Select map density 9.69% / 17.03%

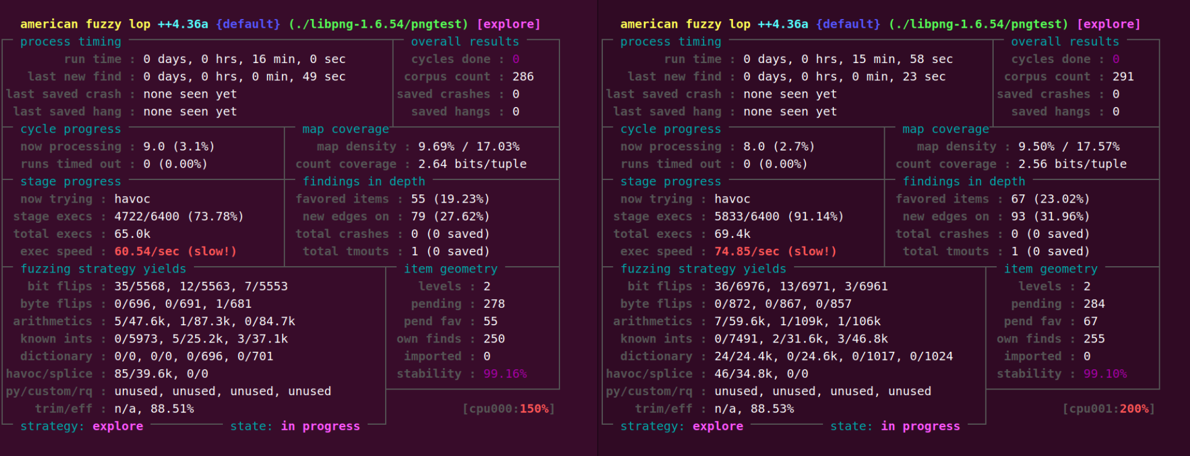[468, 146]
